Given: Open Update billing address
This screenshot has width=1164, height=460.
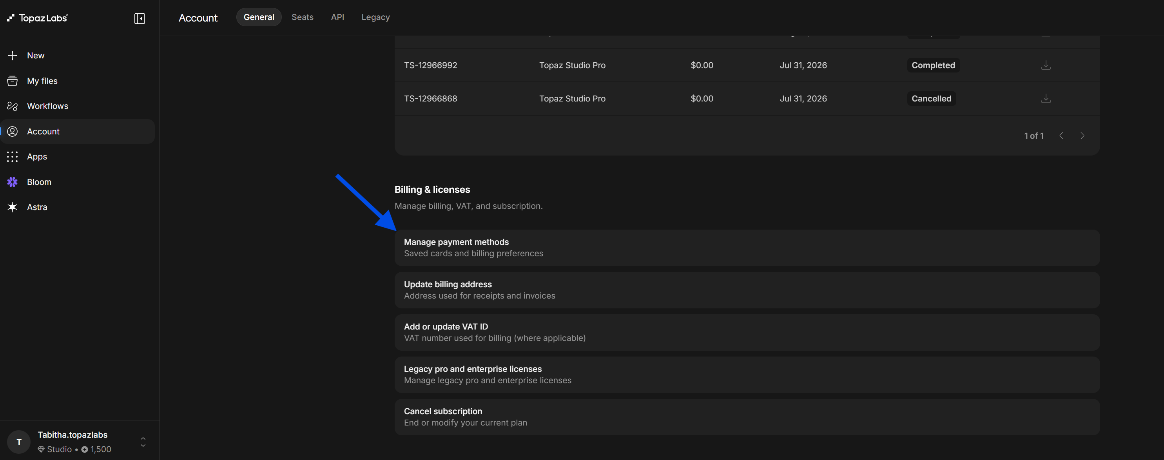Looking at the screenshot, I should [x=747, y=290].
